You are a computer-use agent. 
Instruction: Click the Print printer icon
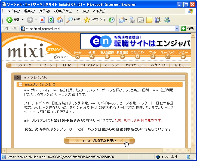[x=132, y=20]
